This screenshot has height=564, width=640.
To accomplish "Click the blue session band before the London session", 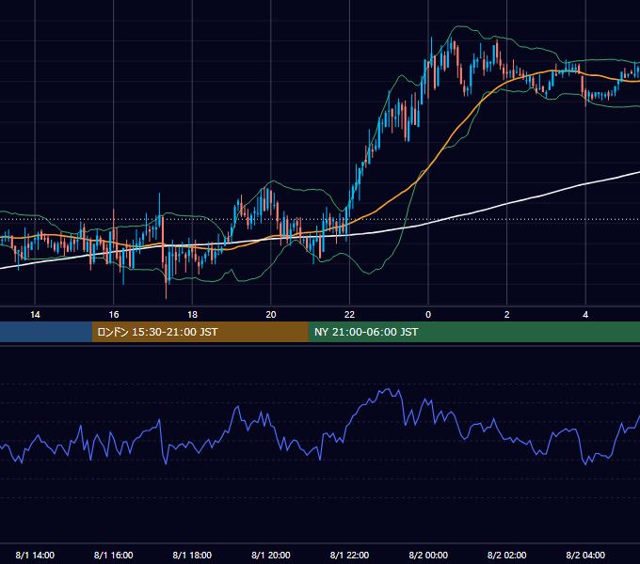I will pyautogui.click(x=46, y=332).
